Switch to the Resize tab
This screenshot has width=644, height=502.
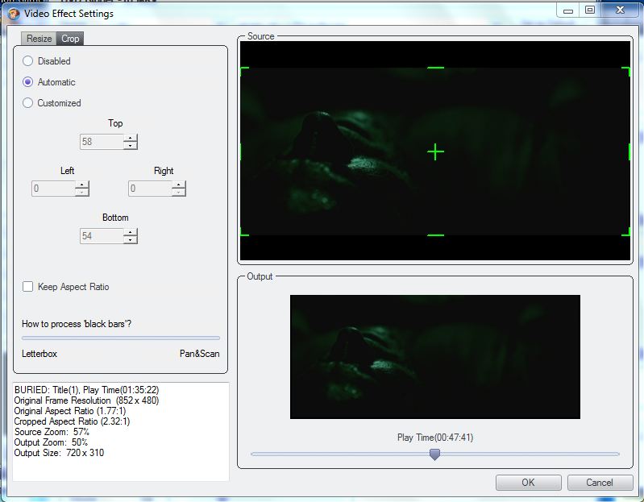pos(39,38)
